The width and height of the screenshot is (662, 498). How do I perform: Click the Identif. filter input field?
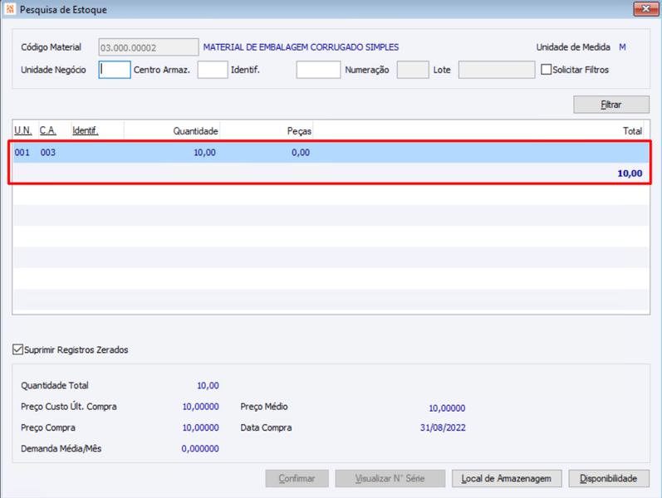click(x=318, y=70)
